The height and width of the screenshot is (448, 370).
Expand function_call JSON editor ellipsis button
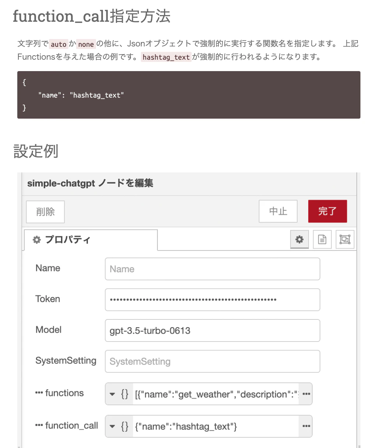pyautogui.click(x=306, y=426)
